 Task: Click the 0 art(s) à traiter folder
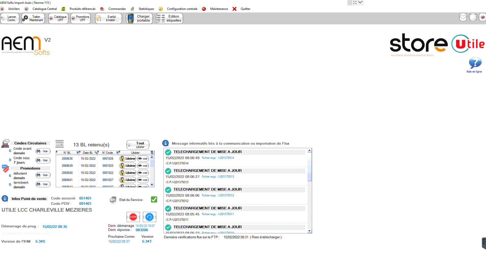click(x=109, y=19)
